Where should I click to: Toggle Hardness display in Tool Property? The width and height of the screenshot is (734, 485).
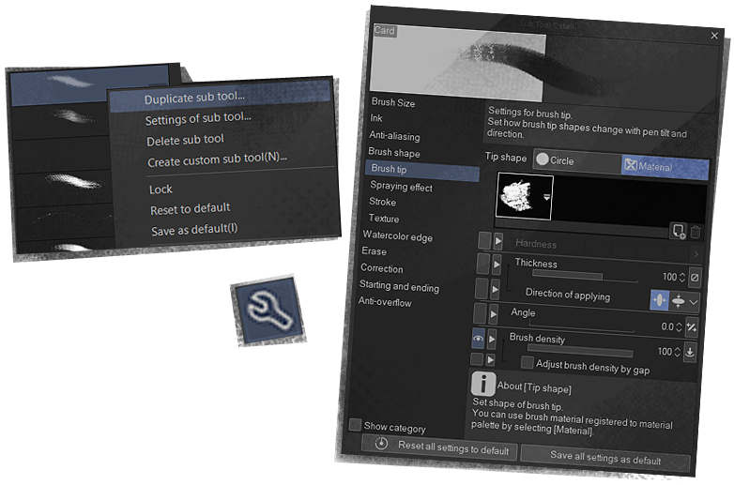(x=484, y=240)
